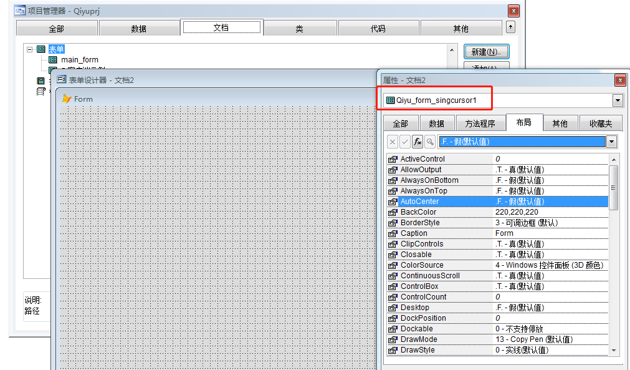Select the ControlCount property row
The width and height of the screenshot is (630, 370).
pos(498,297)
